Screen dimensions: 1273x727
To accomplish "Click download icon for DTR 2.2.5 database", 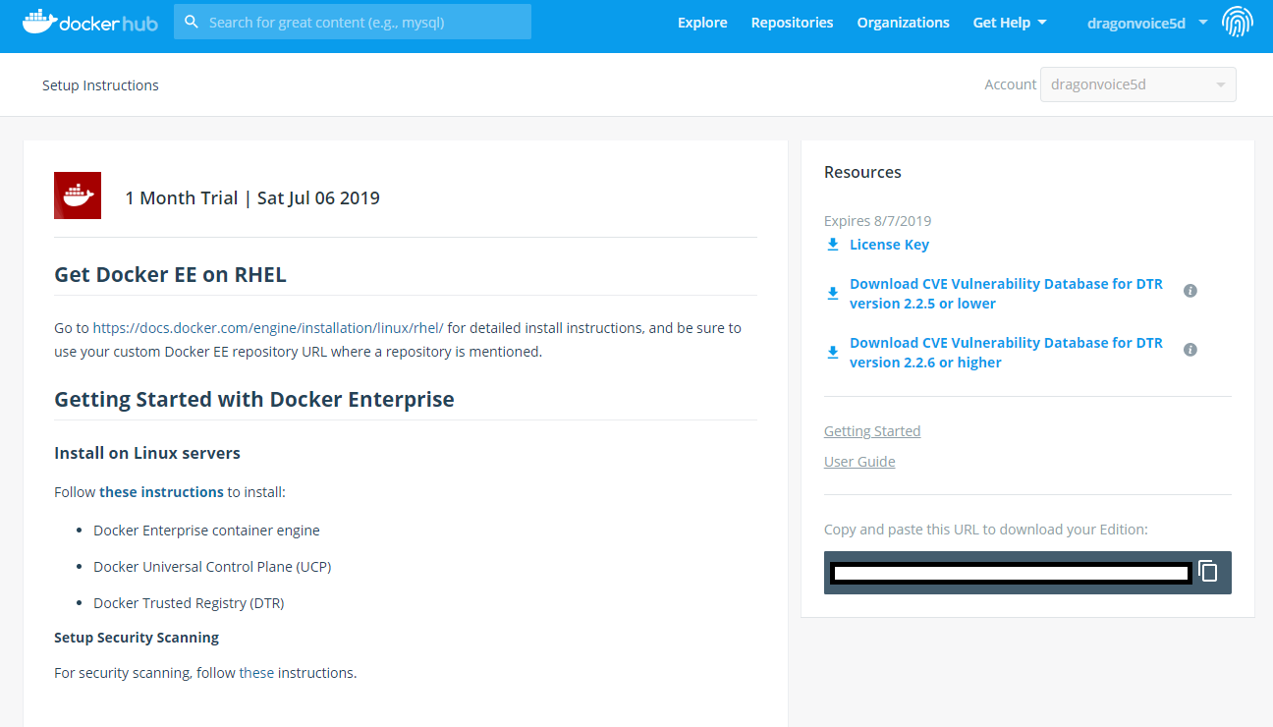I will (x=833, y=294).
